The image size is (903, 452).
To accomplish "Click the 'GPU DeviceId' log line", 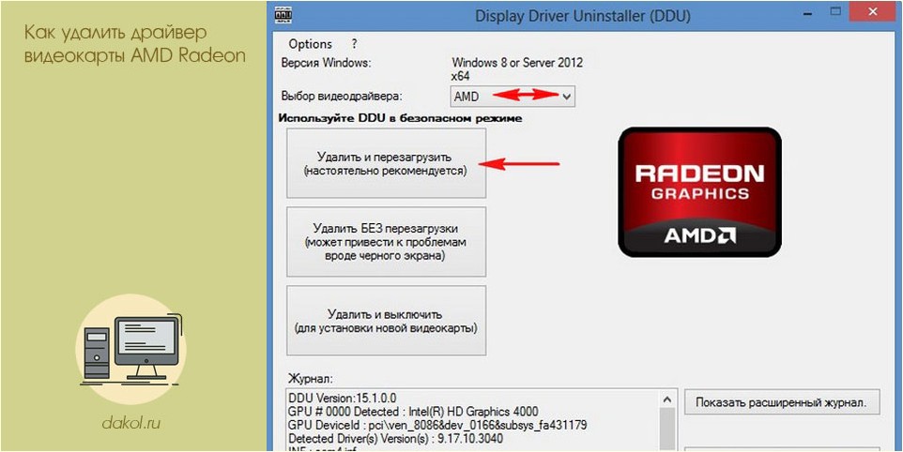I will [437, 426].
